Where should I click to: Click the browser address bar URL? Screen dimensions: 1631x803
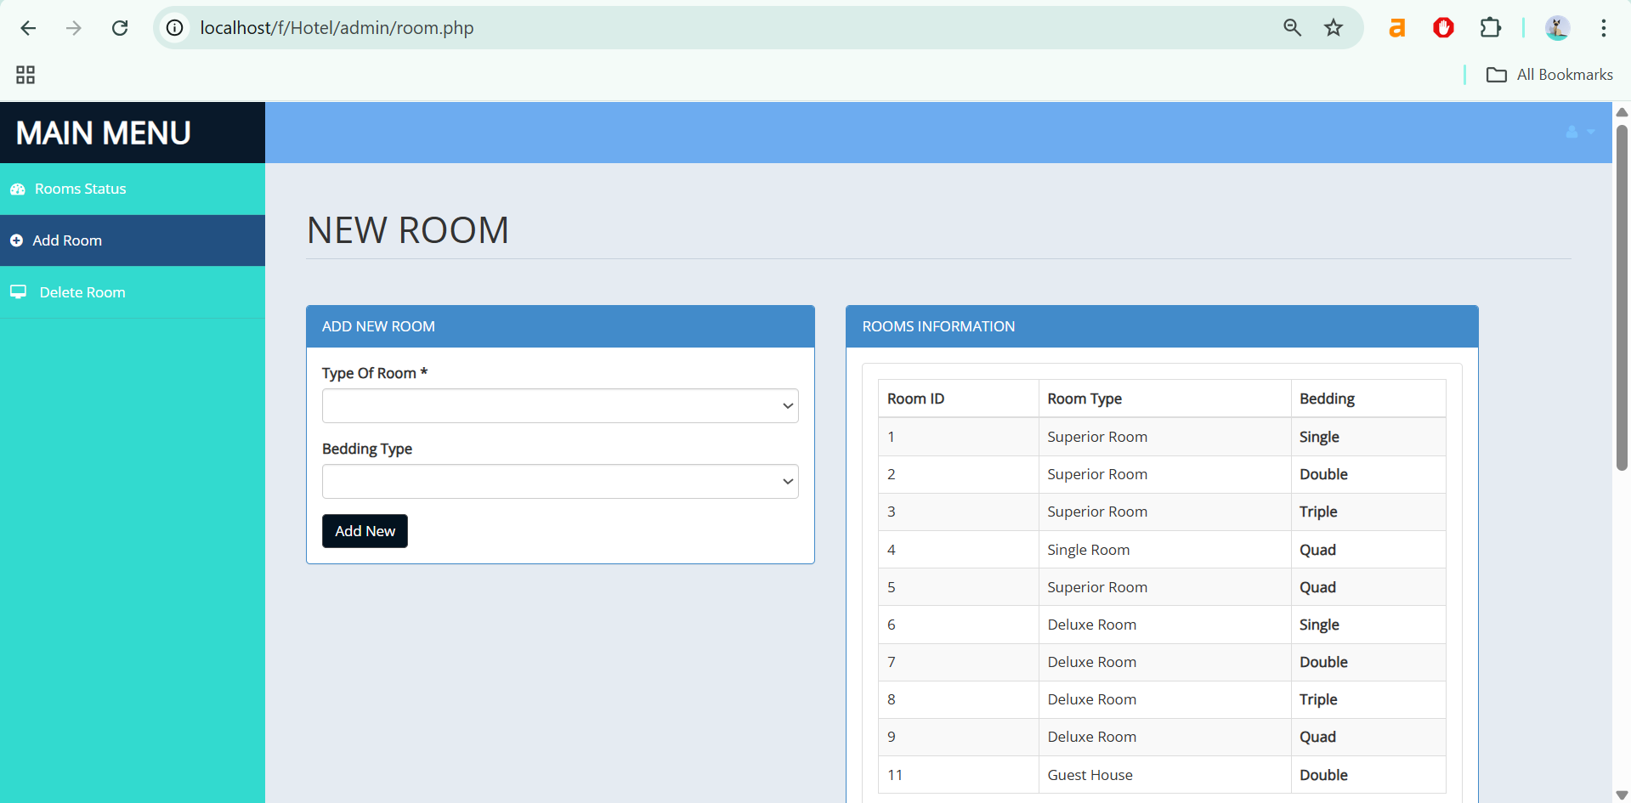coord(337,28)
